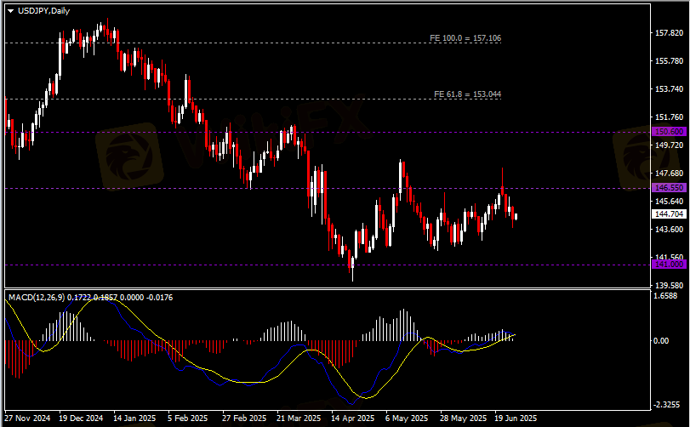The width and height of the screenshot is (690, 427).
Task: Click the 153.740 price scale value
Action: coord(669,89)
